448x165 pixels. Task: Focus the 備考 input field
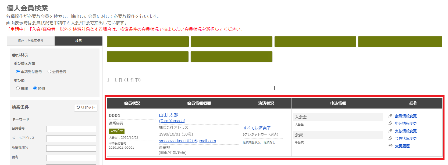[x=71, y=158]
